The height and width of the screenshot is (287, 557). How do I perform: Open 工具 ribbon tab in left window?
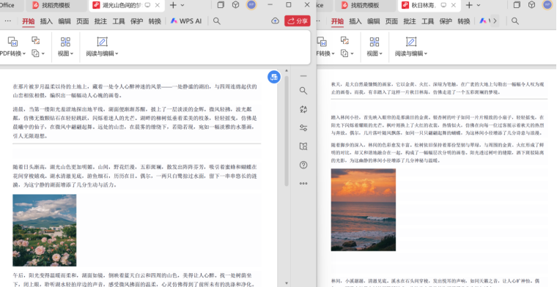pyautogui.click(x=119, y=21)
